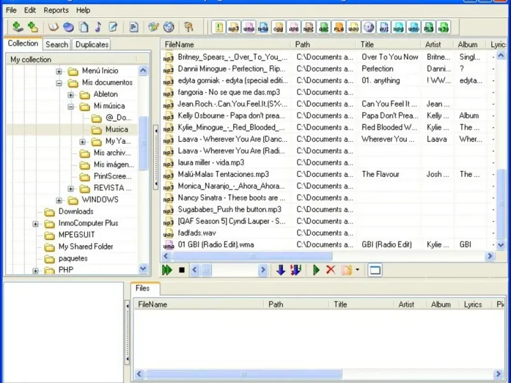Expand the REVISTA folder
Image resolution: width=511 pixels, height=383 pixels.
(x=71, y=188)
